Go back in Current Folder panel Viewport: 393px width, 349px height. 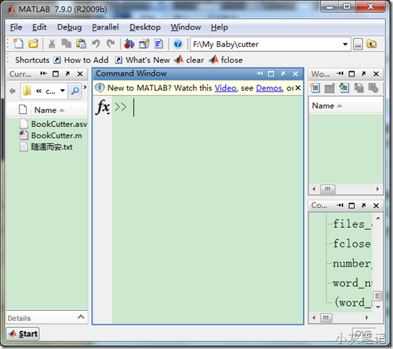click(12, 91)
